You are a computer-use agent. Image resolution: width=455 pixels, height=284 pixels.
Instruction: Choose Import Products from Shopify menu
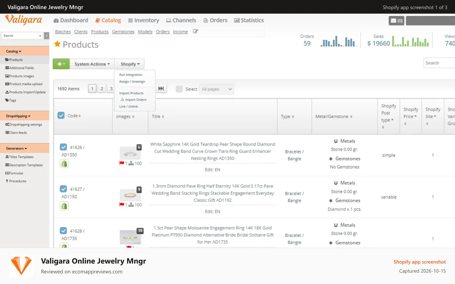131,93
